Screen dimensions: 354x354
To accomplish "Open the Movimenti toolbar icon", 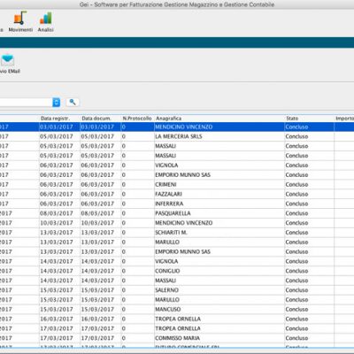I will (x=20, y=21).
